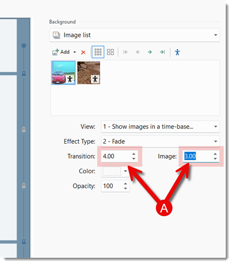Open accessibility settings in image toolbar
This screenshot has width=232, height=264.
(x=177, y=52)
